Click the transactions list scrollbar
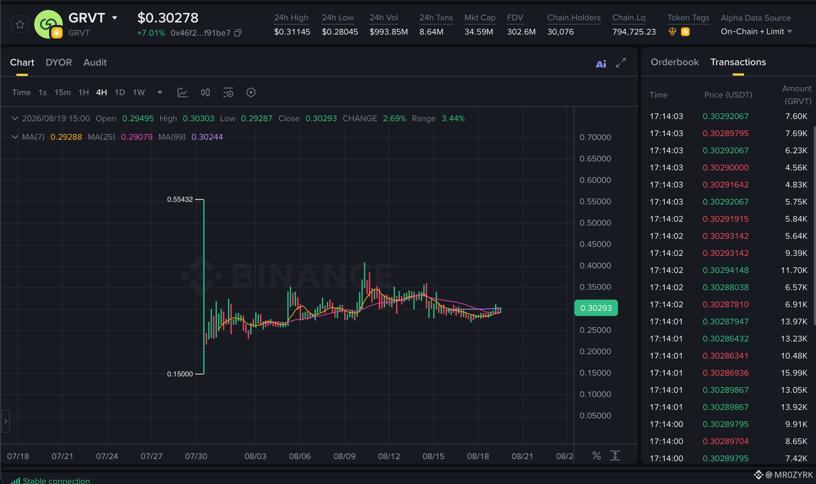This screenshot has height=484, width=816. click(x=815, y=225)
